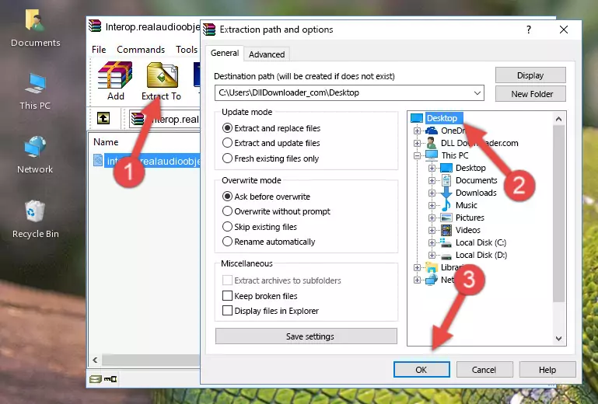
Task: Expand the Documents tree node
Action: coord(432,181)
